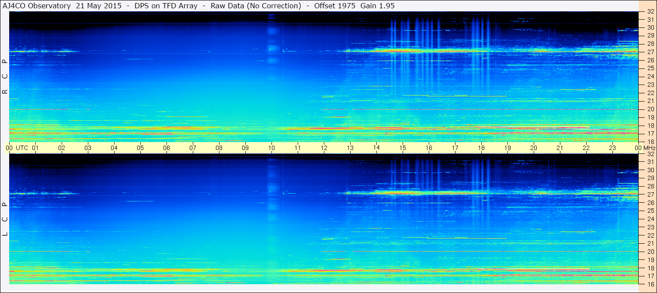657x293 pixels.
Task: Select the 22 hour mark on time axis
Action: click(586, 148)
